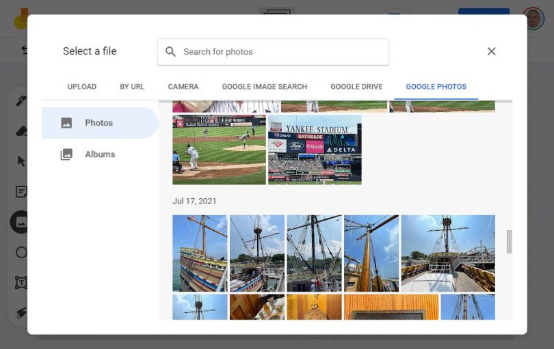
Task: Click the photo list vertical scrollbar
Action: 509,242
